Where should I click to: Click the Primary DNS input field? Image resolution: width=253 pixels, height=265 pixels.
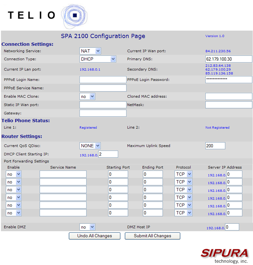coord(229,59)
